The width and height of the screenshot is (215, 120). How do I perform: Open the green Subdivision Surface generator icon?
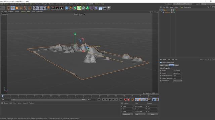[x=75, y=8]
